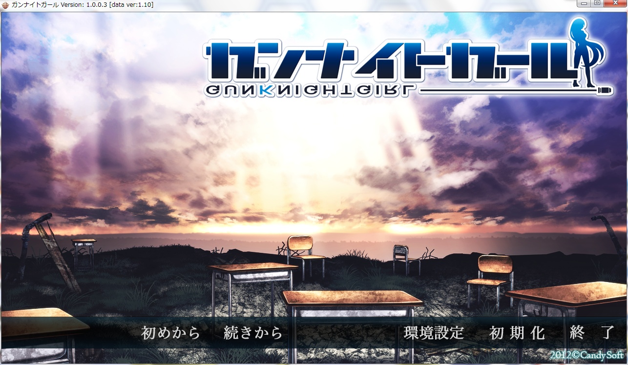The height and width of the screenshot is (365, 628).
Task: Maximize the game window
Action: (x=597, y=3)
